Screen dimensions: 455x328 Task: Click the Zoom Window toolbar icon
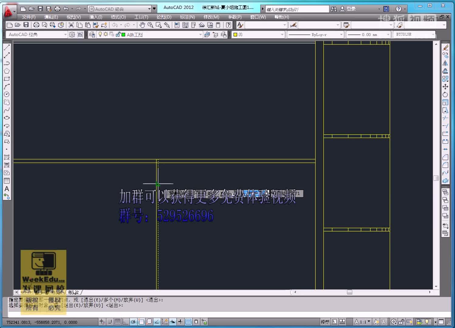pos(159,26)
